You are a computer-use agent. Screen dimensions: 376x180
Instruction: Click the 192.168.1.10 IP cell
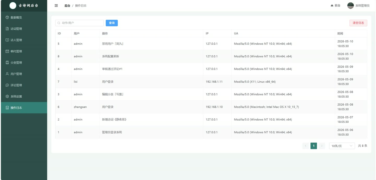218,107
